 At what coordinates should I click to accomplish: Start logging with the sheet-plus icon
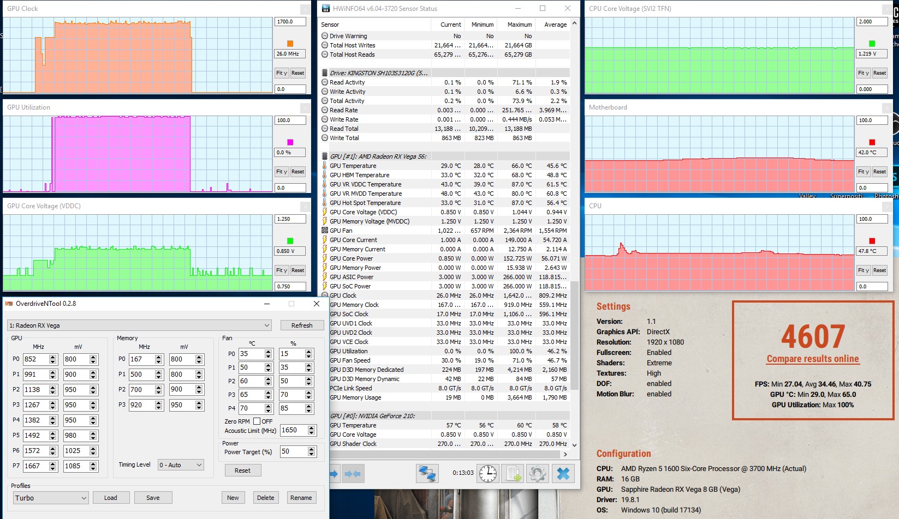point(513,473)
